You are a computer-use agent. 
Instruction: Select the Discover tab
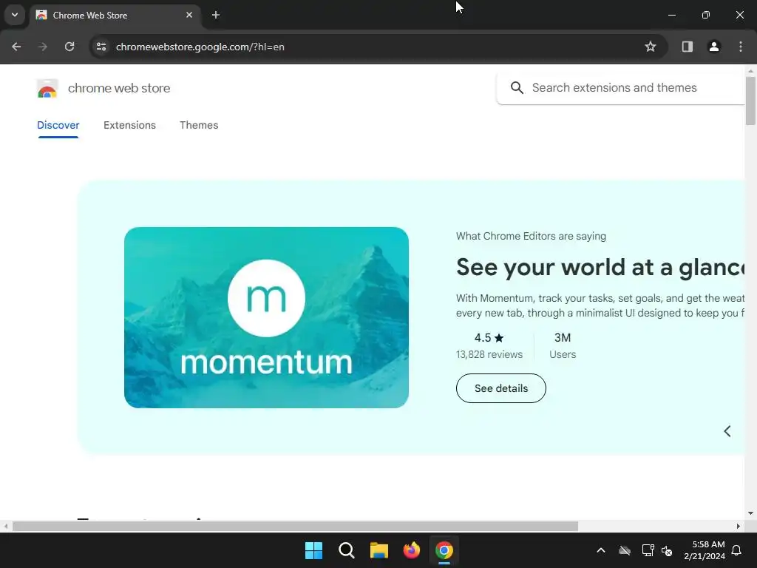pyautogui.click(x=58, y=125)
